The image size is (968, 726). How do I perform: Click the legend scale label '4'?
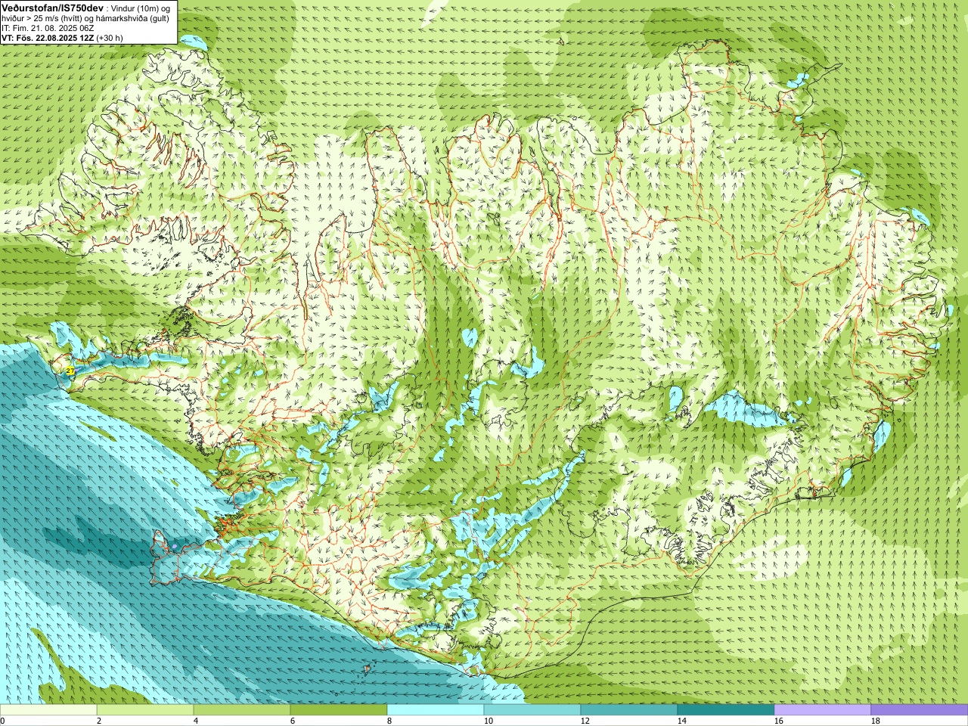196,721
